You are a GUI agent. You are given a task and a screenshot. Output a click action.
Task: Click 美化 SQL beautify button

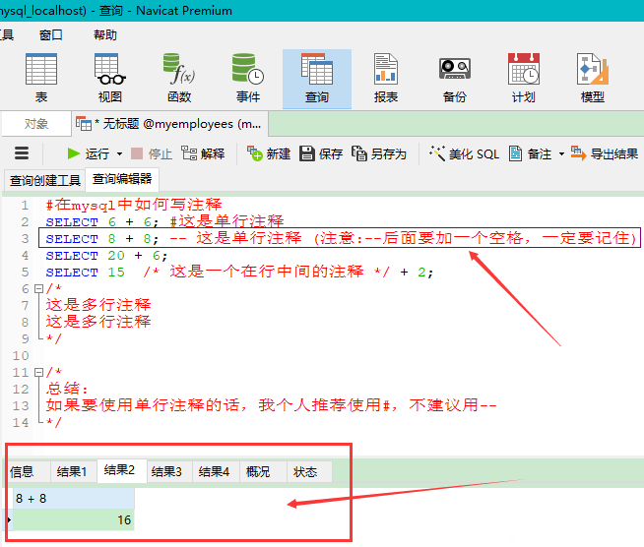(464, 153)
